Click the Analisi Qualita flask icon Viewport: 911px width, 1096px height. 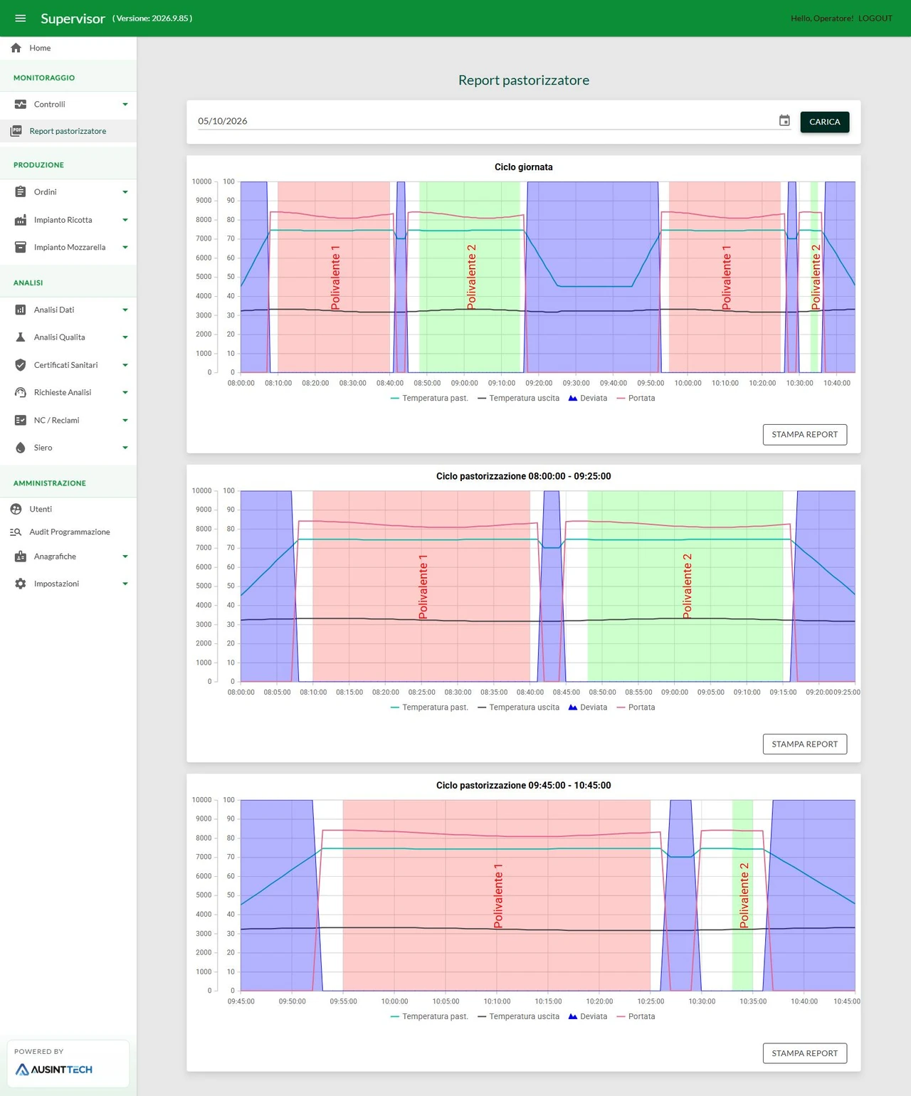click(x=21, y=337)
